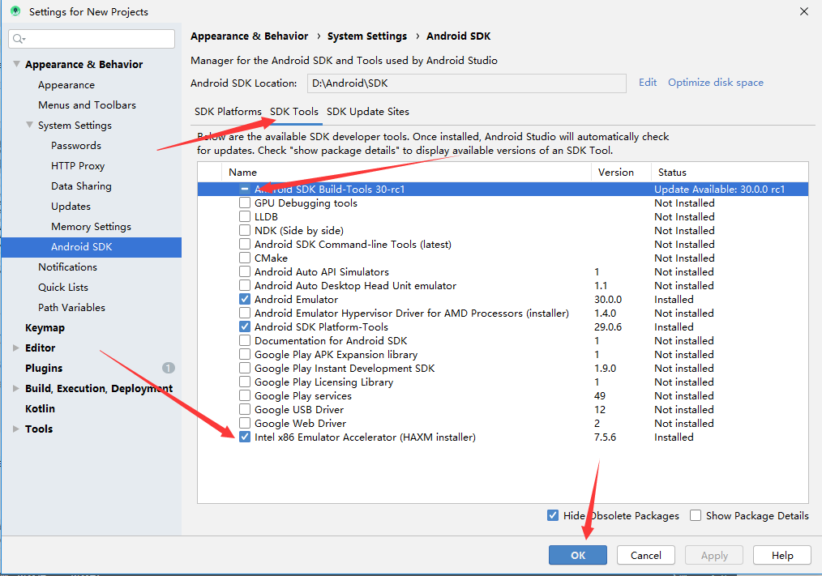Toggle Android SDK Build-Tools 30-rc1 checkbox

pos(245,190)
